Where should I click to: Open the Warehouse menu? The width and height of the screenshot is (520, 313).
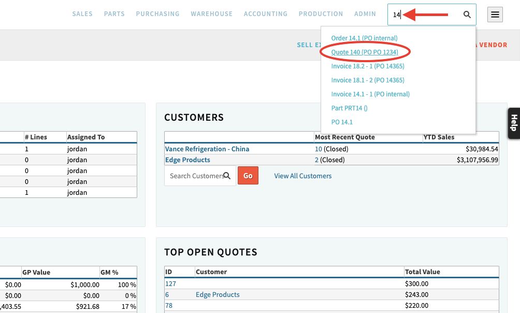coord(211,14)
